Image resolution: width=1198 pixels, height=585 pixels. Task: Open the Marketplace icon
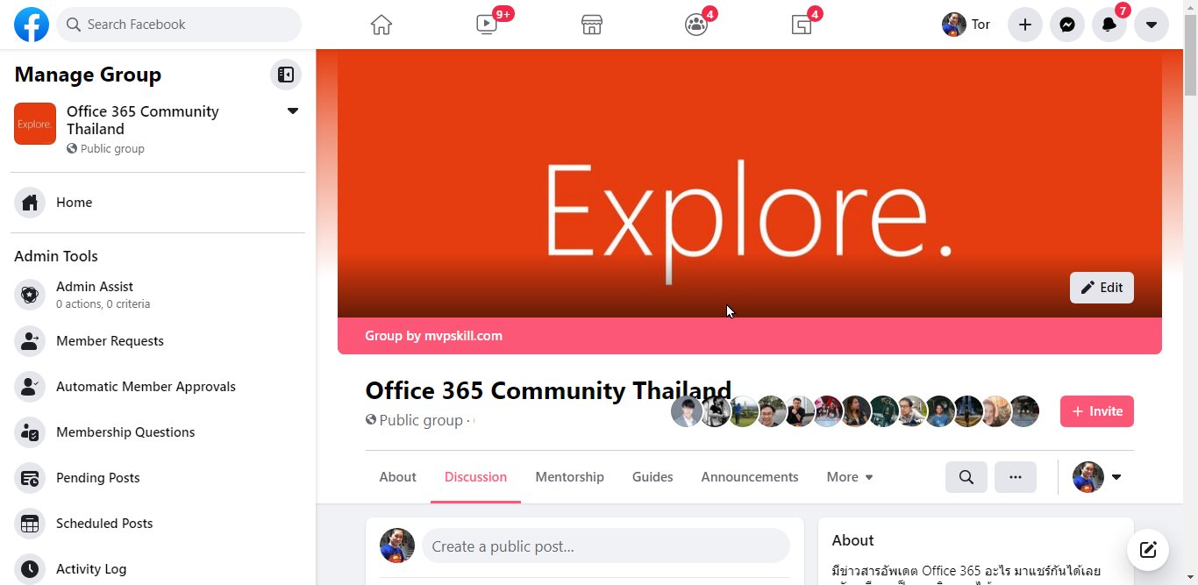tap(592, 25)
